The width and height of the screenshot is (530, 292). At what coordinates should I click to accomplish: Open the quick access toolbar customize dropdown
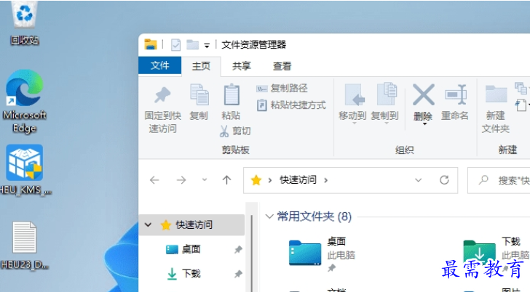207,45
